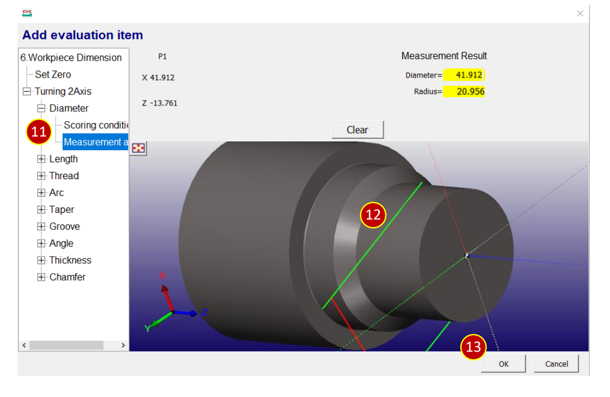Image resolution: width=610 pixels, height=397 pixels.
Task: Expand the Arc tree node
Action: pyautogui.click(x=41, y=193)
